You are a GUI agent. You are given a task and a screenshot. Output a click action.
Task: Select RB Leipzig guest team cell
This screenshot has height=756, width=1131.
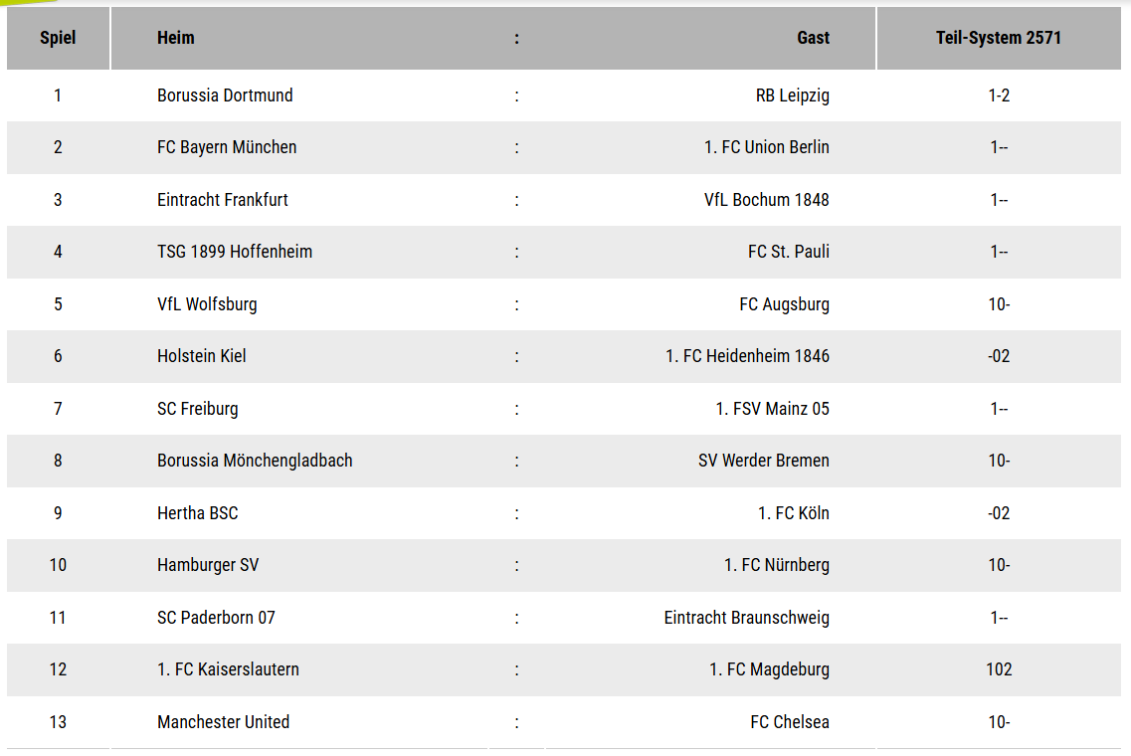click(792, 95)
